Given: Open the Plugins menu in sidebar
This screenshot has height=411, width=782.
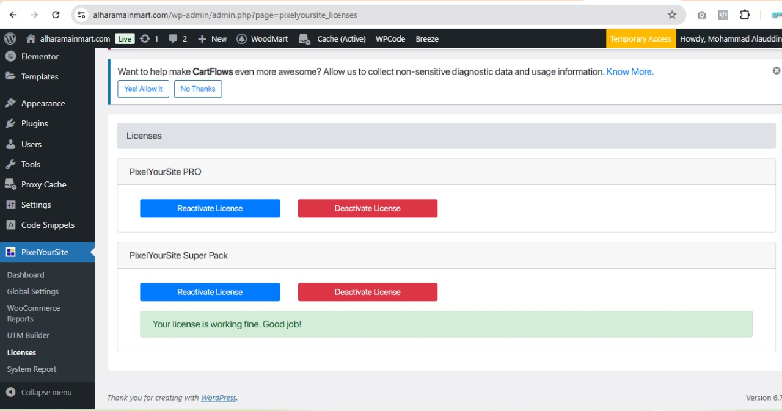Looking at the screenshot, I should pos(34,123).
